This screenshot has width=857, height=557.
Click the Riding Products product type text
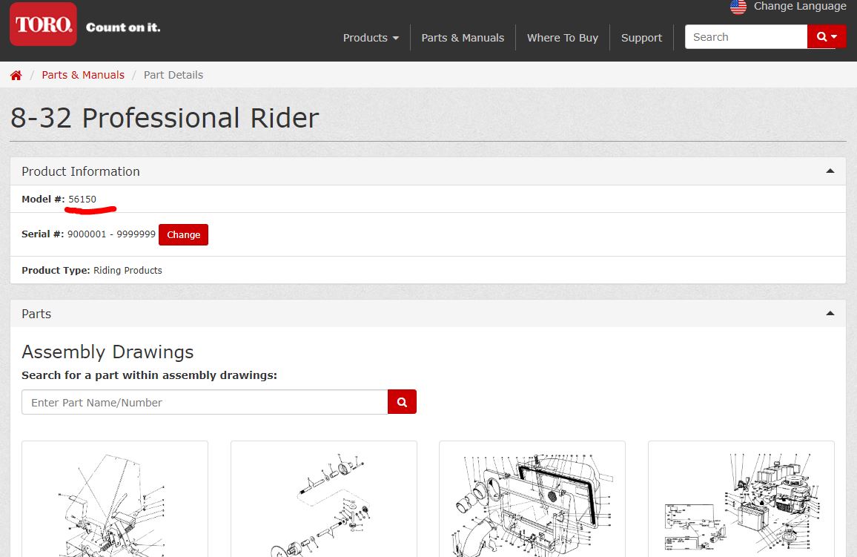tap(128, 270)
